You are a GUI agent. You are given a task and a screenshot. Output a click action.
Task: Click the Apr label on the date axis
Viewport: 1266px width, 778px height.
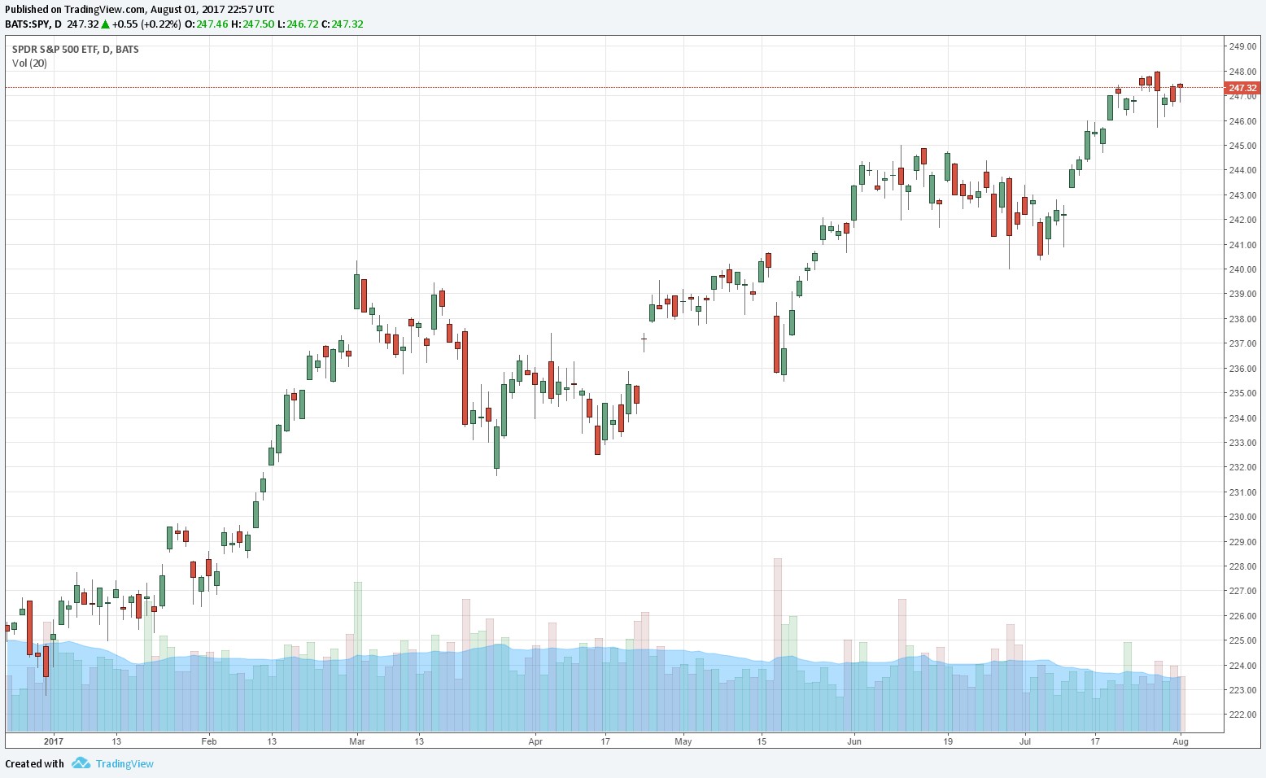click(x=535, y=741)
